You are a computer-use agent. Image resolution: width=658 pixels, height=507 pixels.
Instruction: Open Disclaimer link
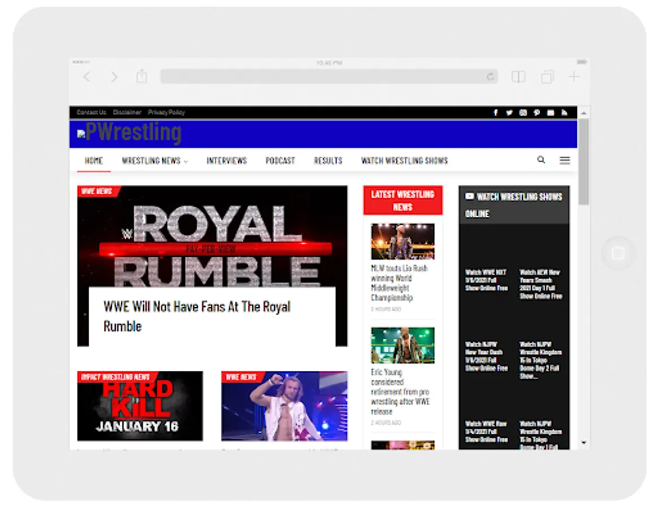(127, 113)
